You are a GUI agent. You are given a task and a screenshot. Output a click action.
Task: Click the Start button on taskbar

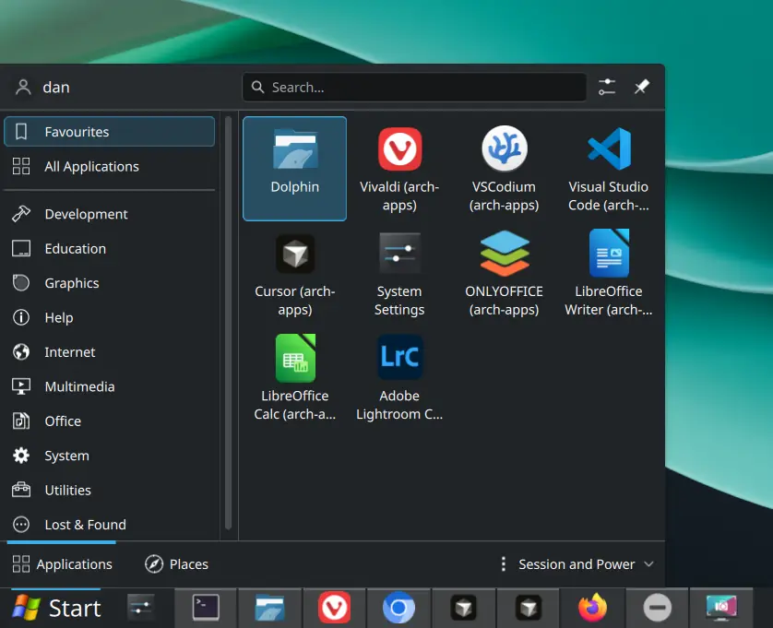click(55, 609)
